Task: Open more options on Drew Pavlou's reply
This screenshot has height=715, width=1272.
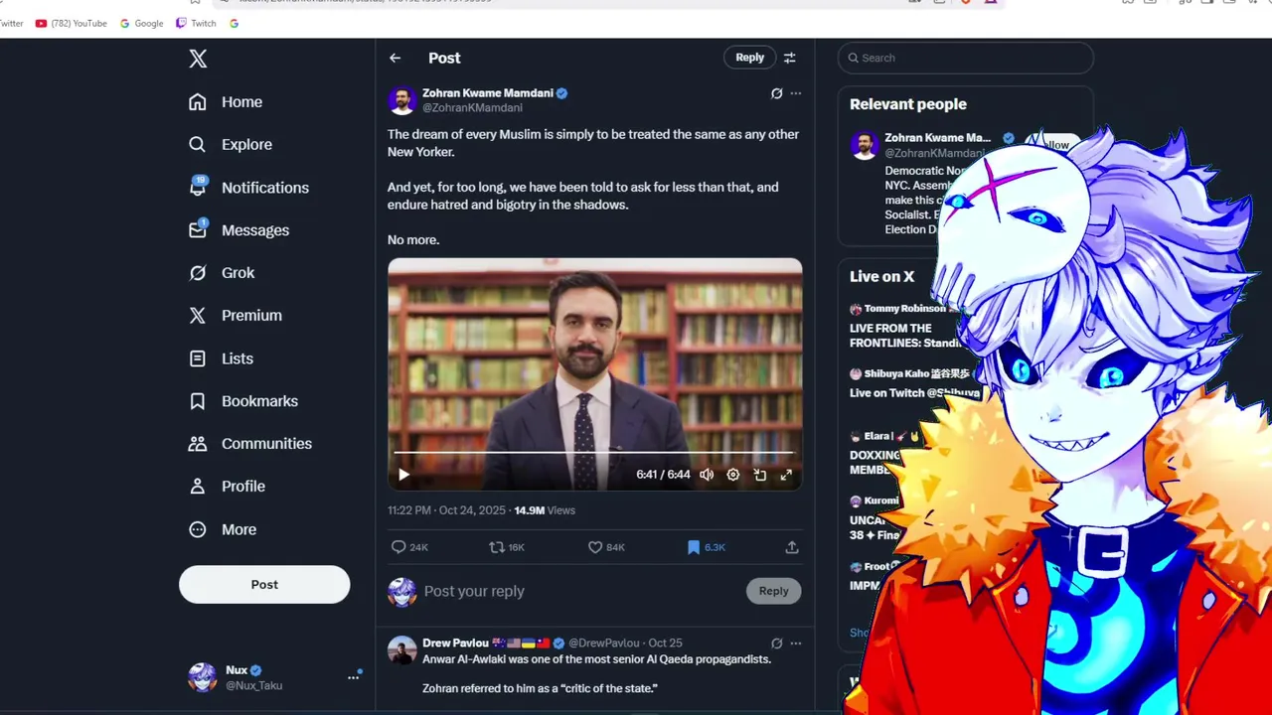Action: 795,643
